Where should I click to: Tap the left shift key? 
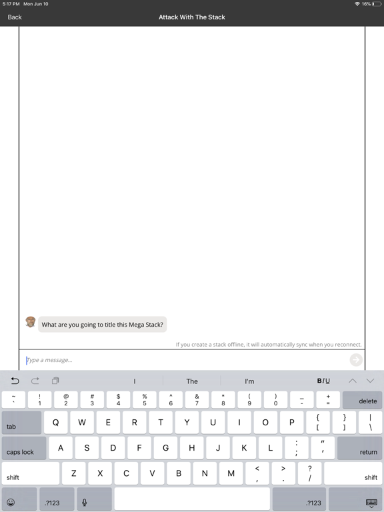point(31,473)
